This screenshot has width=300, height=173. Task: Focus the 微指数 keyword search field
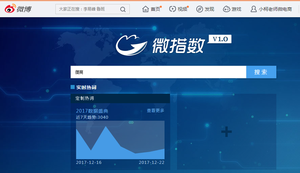click(x=158, y=72)
